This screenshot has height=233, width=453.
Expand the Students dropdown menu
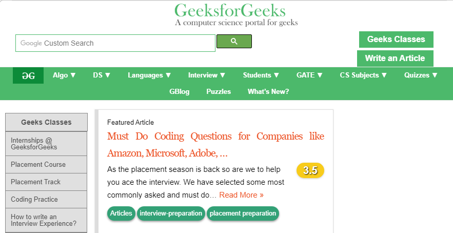[261, 75]
